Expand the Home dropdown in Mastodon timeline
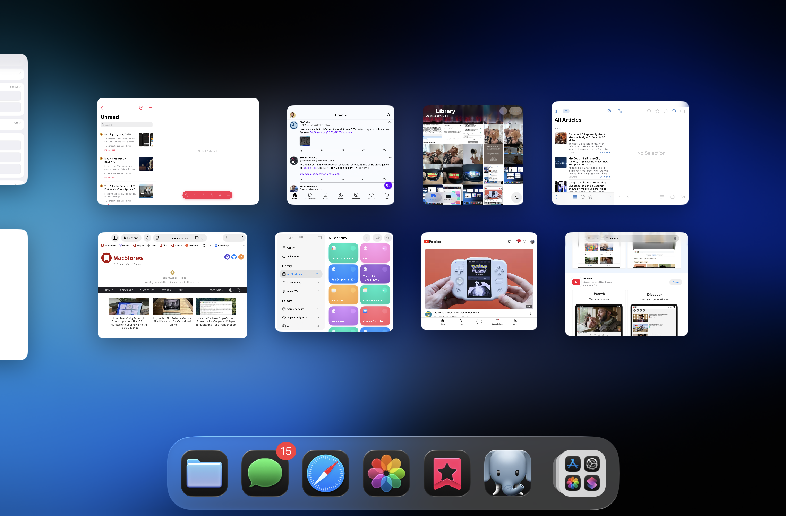The image size is (786, 516). click(x=341, y=115)
